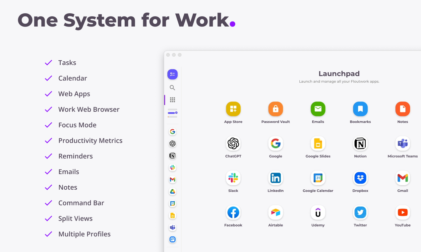Select the Launchpad grid icon in the sidebar
This screenshot has width=421, height=252.
click(x=172, y=99)
